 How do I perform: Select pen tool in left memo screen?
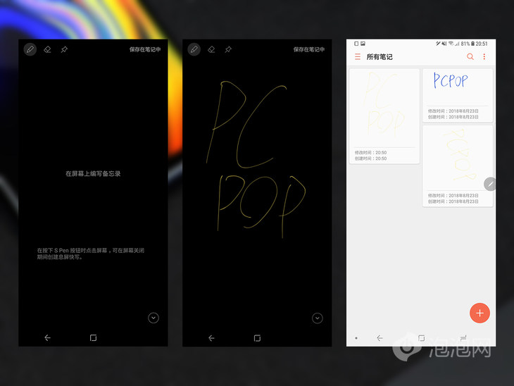coord(30,49)
